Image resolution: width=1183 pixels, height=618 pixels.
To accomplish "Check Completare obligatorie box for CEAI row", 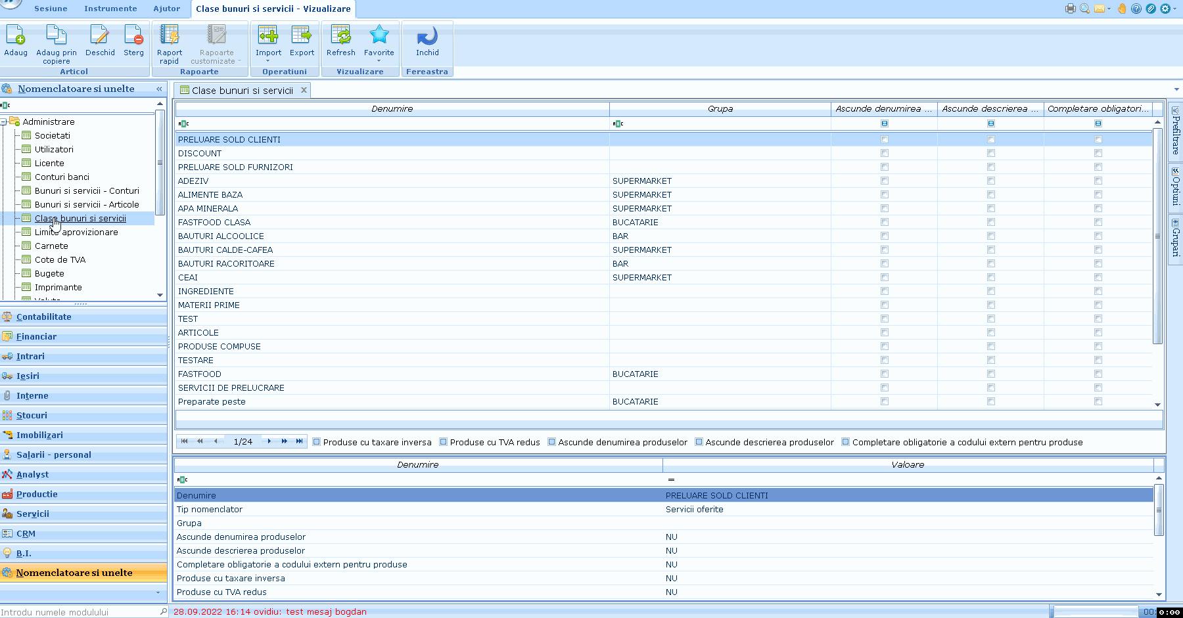I will click(x=1098, y=277).
